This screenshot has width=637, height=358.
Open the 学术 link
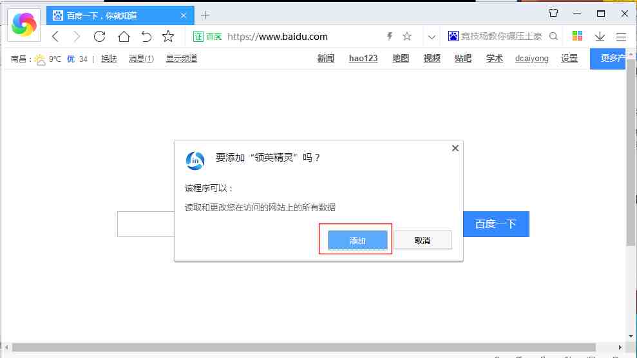click(495, 59)
